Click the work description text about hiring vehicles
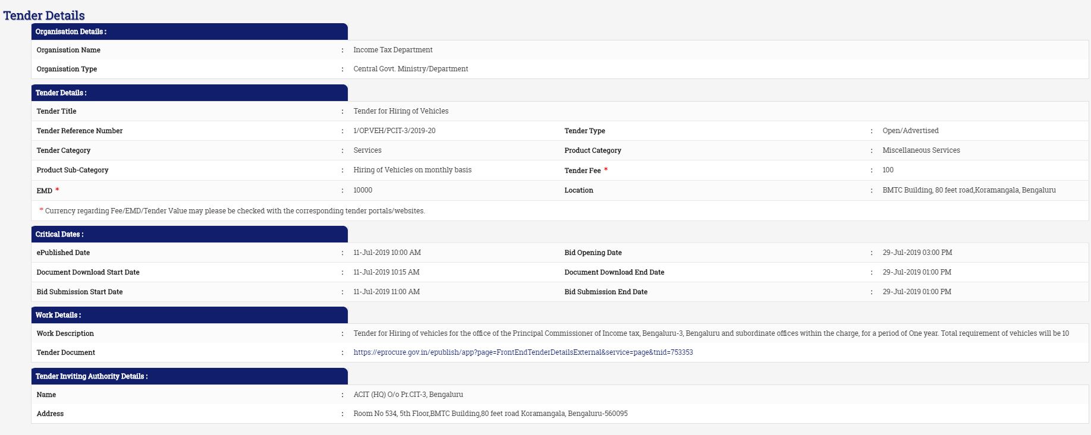Image resolution: width=1091 pixels, height=435 pixels. (x=710, y=333)
